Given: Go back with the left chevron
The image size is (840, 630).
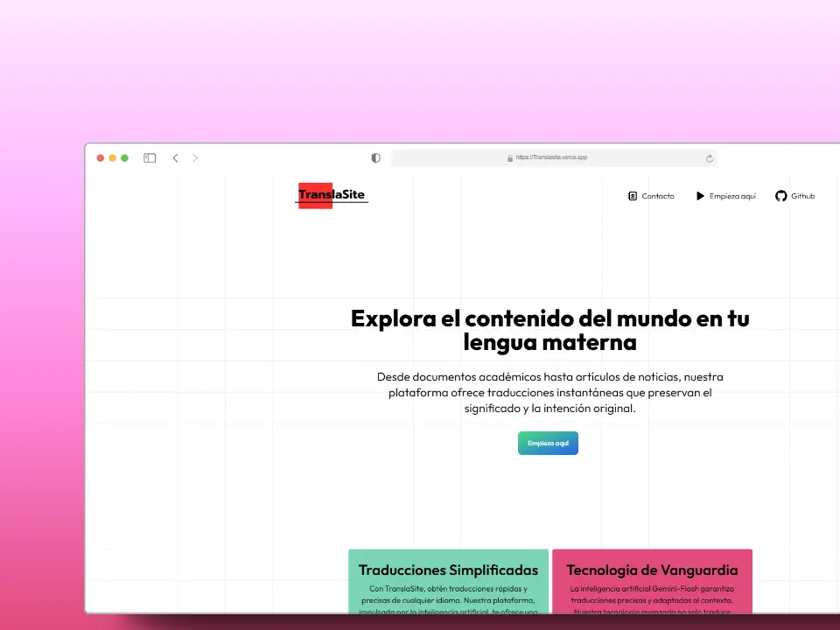Looking at the screenshot, I should tap(175, 158).
